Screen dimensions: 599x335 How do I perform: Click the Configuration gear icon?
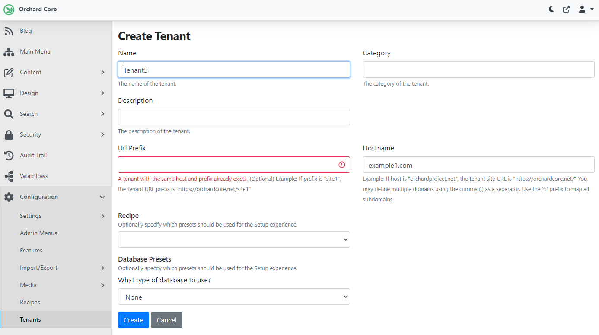click(9, 197)
